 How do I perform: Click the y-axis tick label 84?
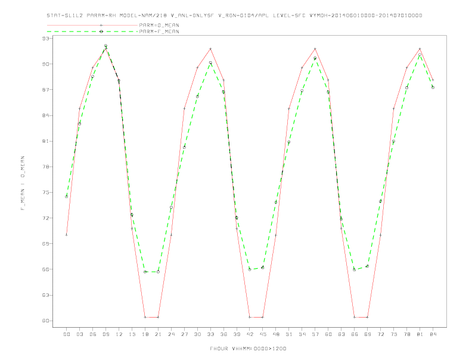coord(45,115)
